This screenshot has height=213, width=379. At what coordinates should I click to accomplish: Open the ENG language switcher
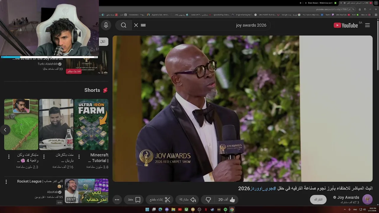coord(355,209)
